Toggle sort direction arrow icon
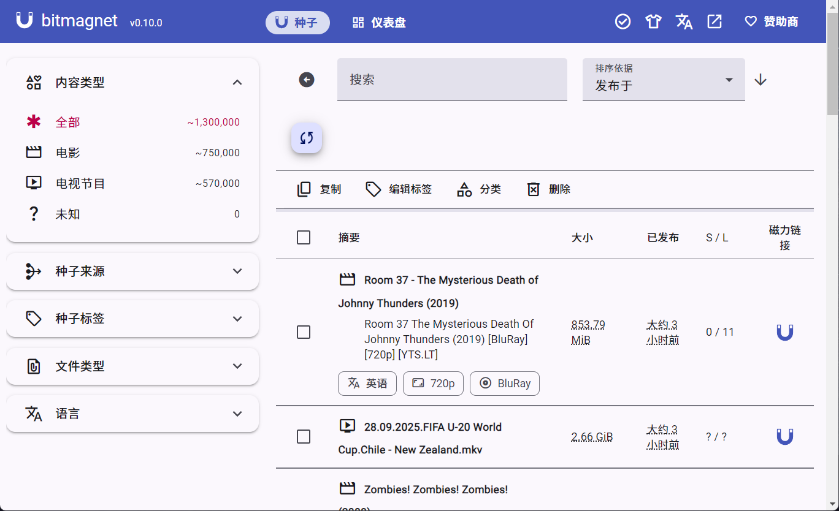 [x=760, y=80]
